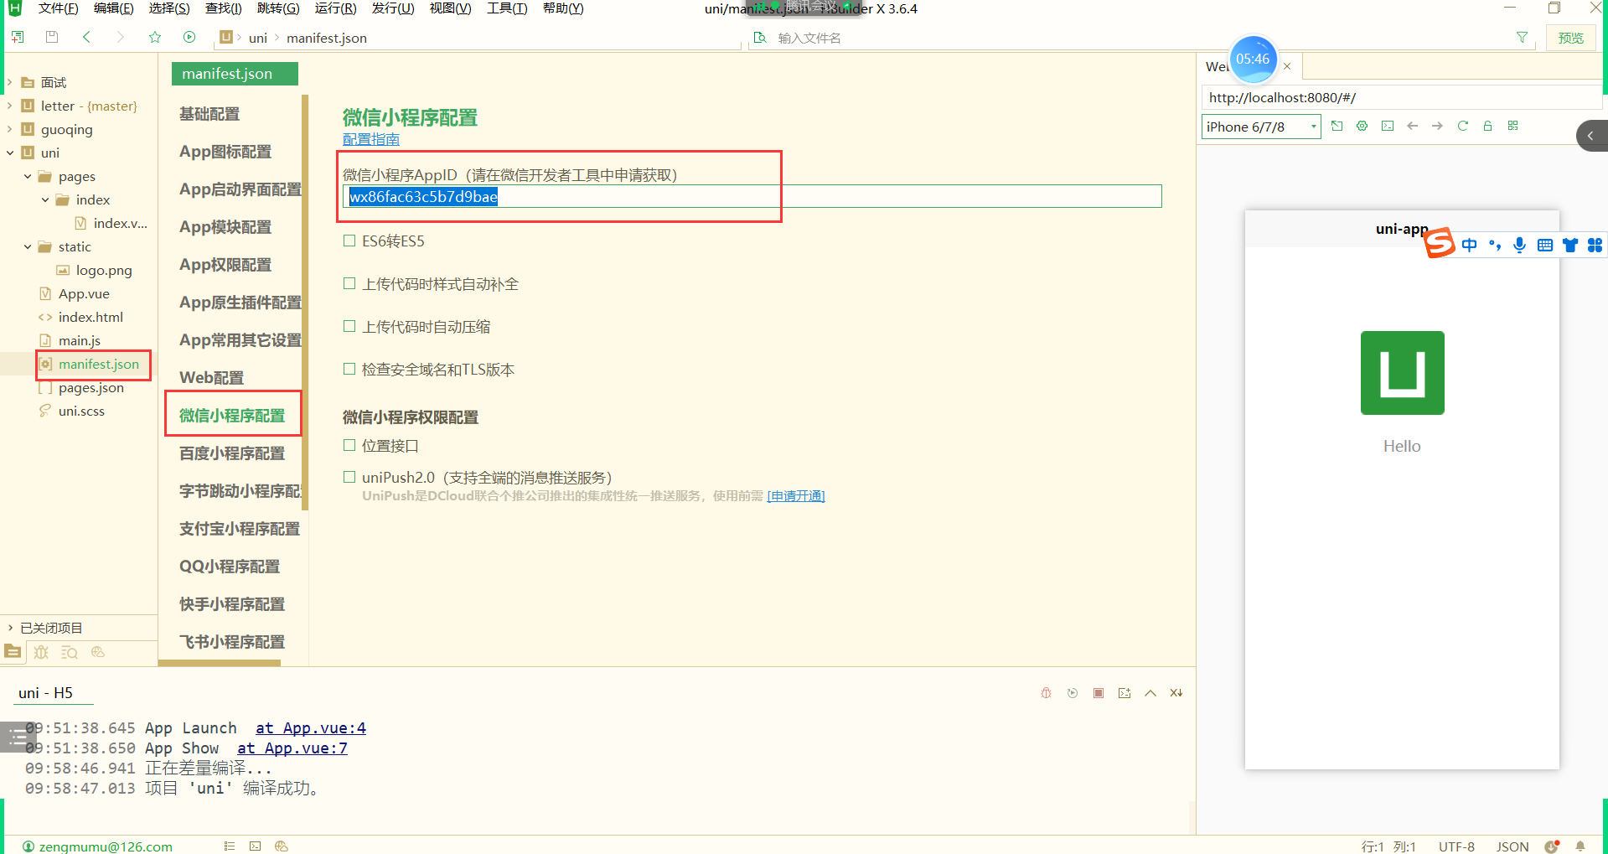The image size is (1608, 854).
Task: Check 上传代码时样式自动补全 option
Action: pos(349,283)
